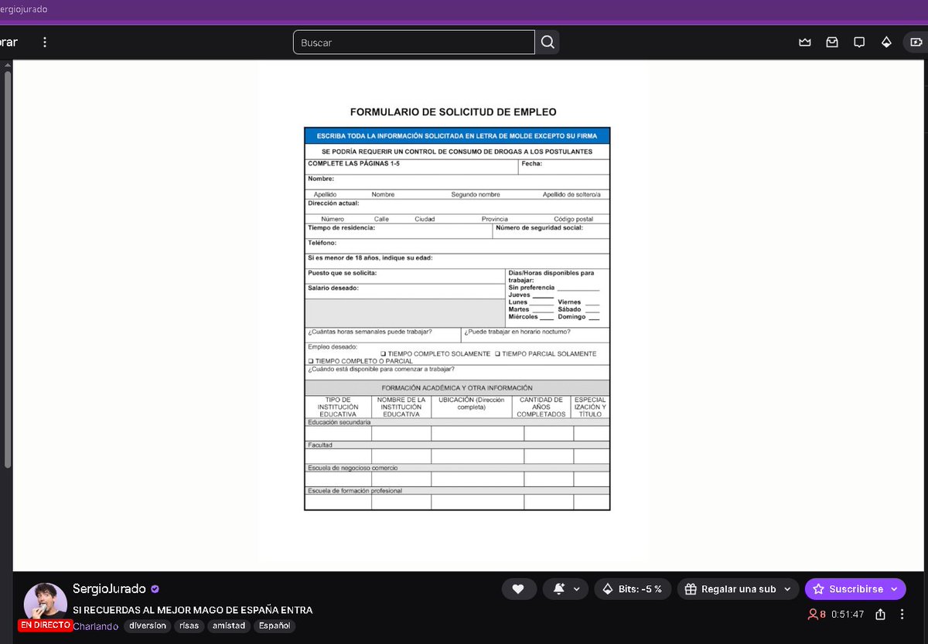Select the Español tag
Viewport: 928px width, 644px height.
tap(275, 626)
